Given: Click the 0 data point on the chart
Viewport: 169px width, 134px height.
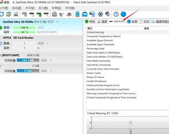Looking at the screenshot, I should [131, 123].
